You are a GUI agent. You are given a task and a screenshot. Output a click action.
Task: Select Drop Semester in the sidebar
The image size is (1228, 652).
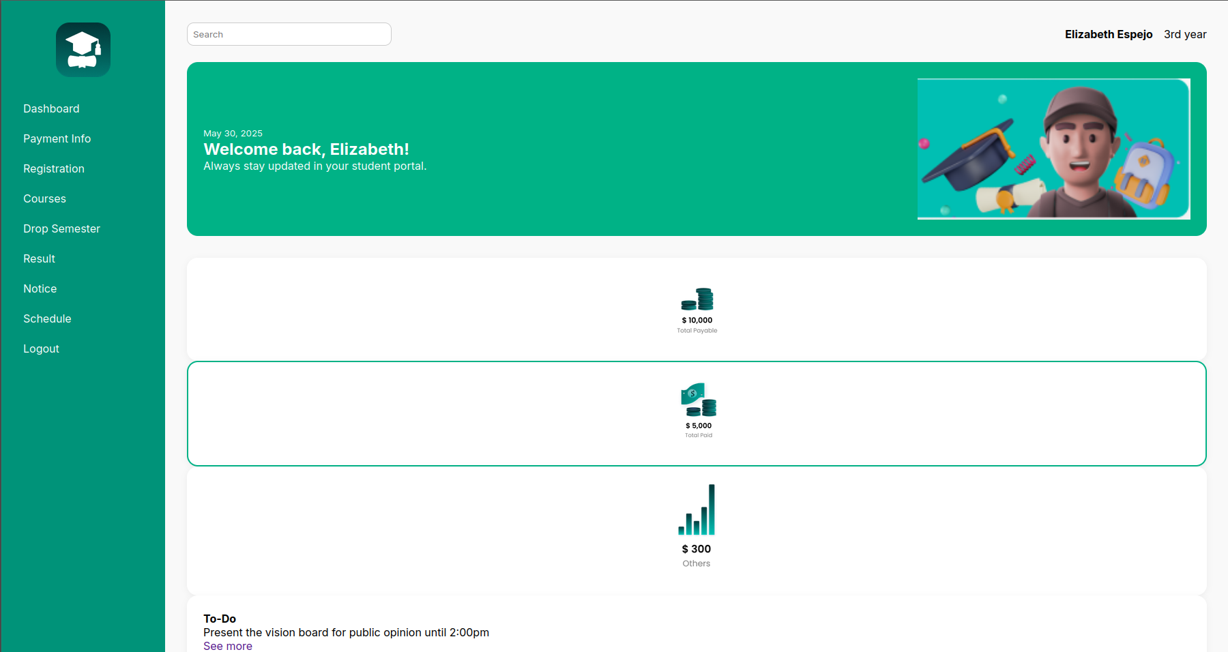click(61, 228)
